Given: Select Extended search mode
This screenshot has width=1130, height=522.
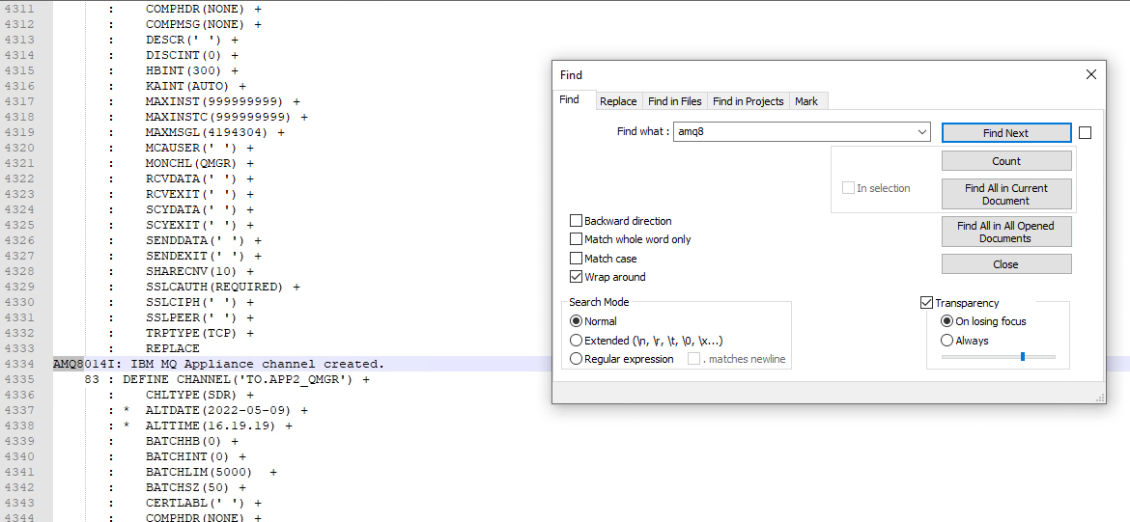Looking at the screenshot, I should point(576,340).
